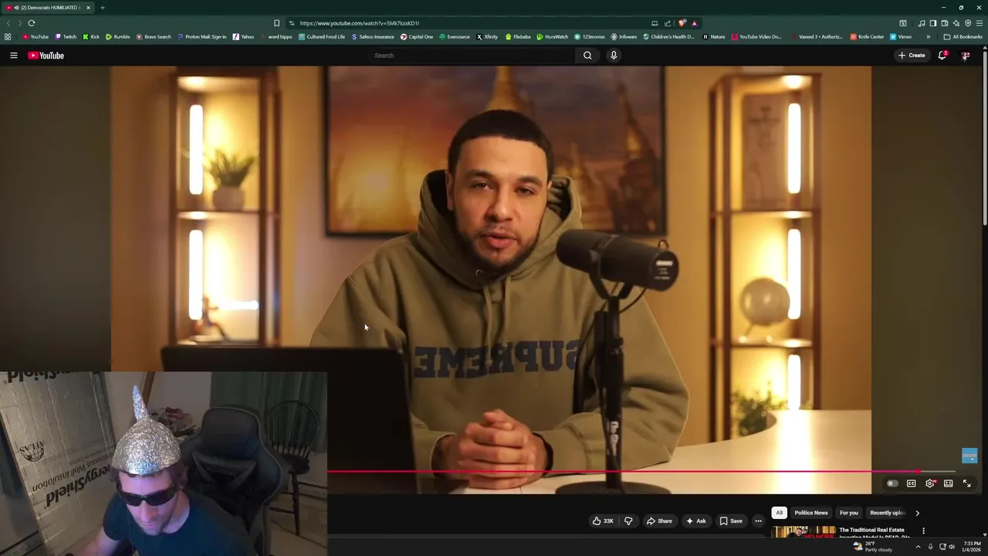Screen dimensions: 988x556
Task: Open the All Bookmarks folder
Action: (x=963, y=36)
